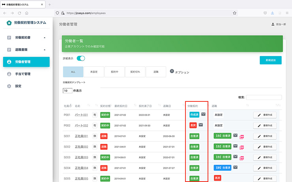The image size is (292, 182).
Task: Click date cell 2020-06-30
Action: click(169, 136)
